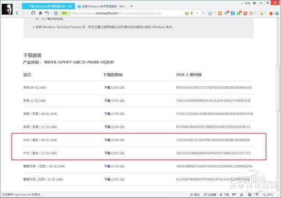Click the skin shirt icon in title bar
281x198 pixels.
tap(254, 3)
